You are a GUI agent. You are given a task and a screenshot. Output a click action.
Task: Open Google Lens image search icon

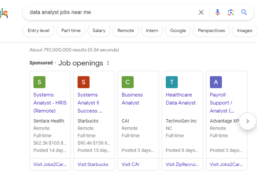tap(231, 12)
